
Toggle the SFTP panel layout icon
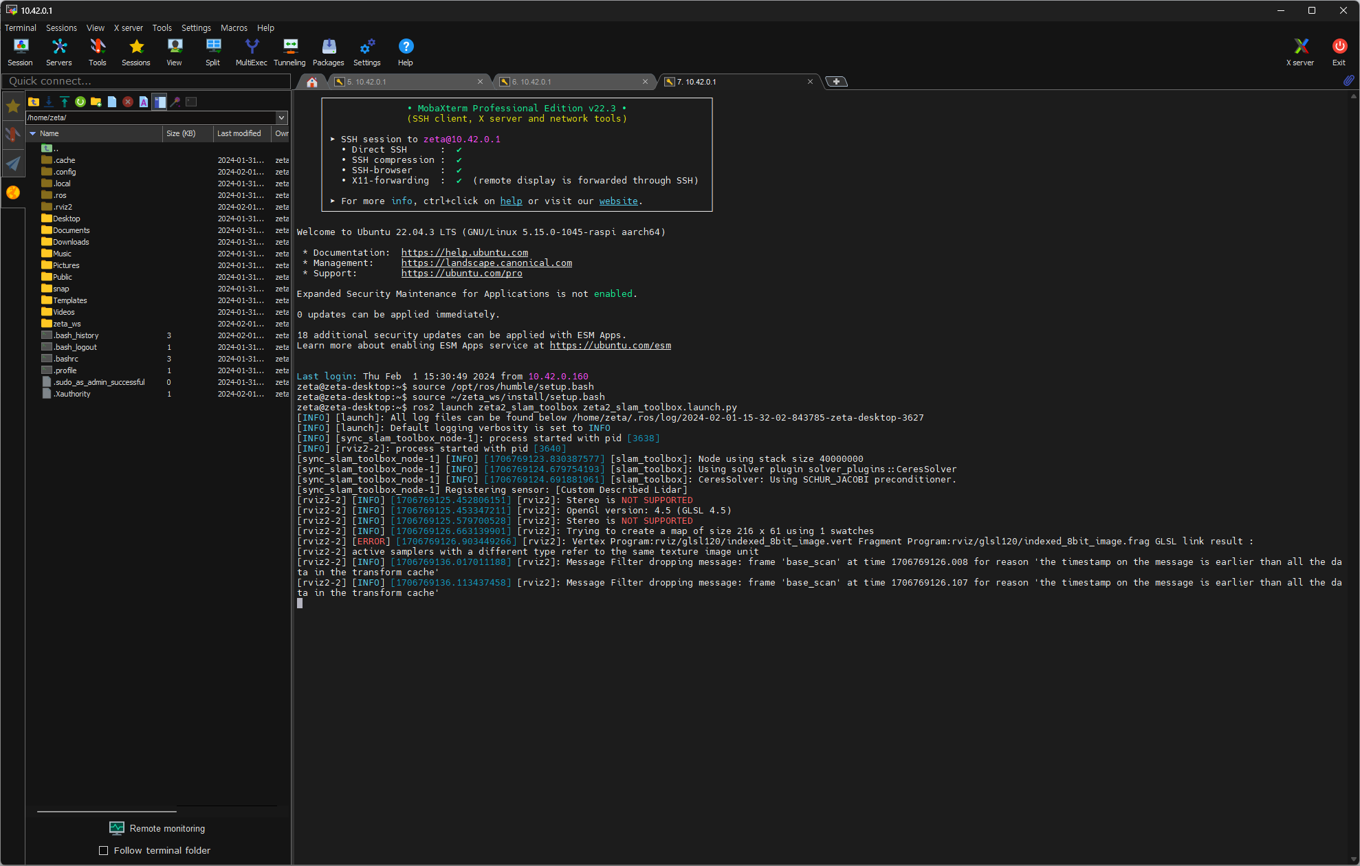(x=160, y=102)
